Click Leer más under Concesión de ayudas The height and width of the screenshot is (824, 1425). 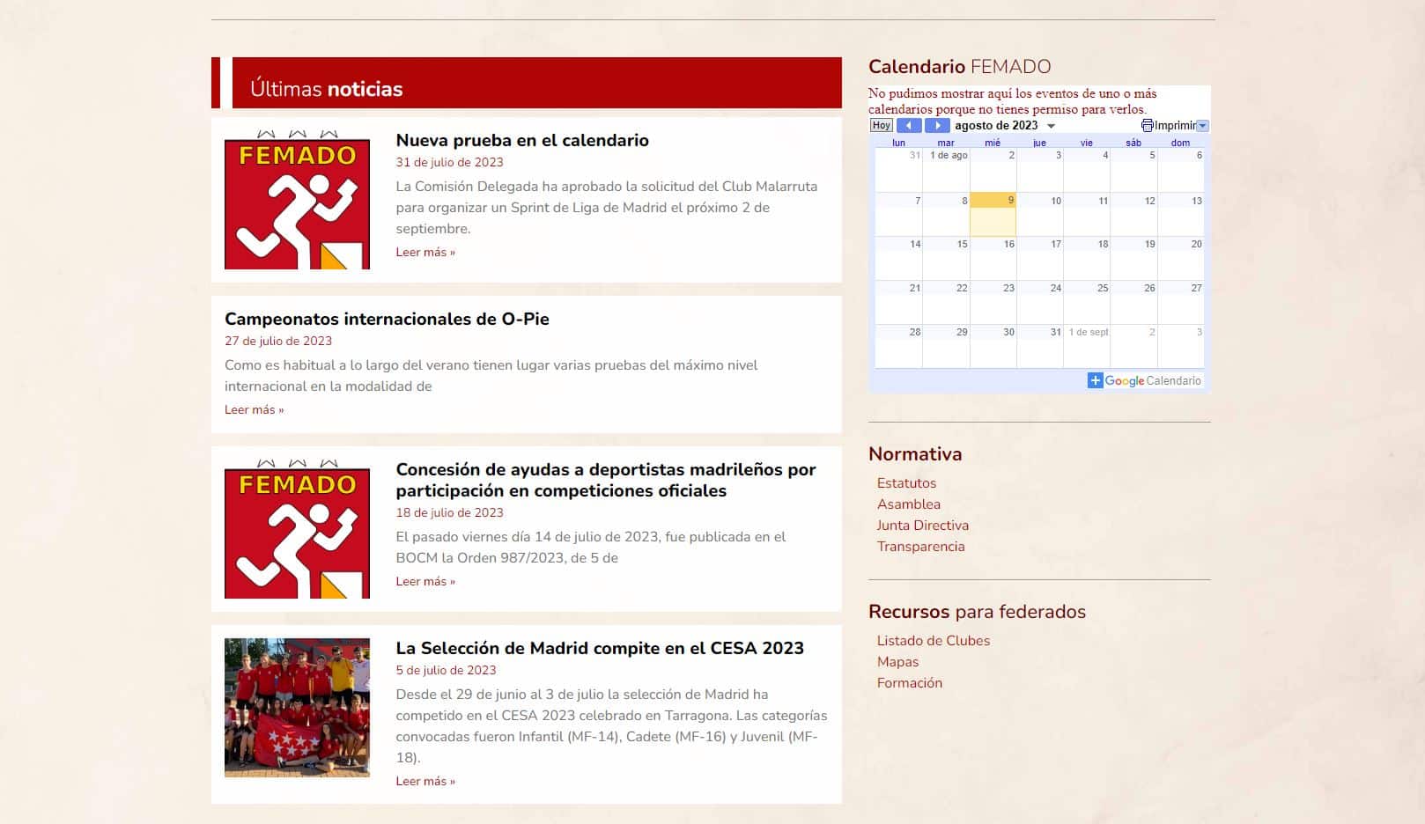pos(425,581)
